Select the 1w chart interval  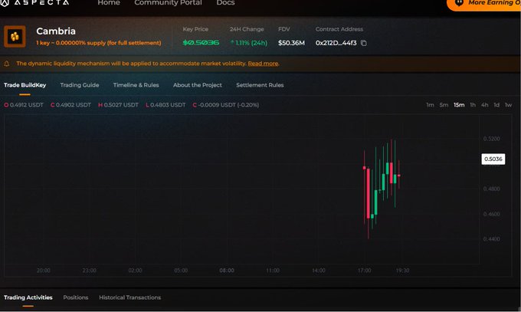509,105
